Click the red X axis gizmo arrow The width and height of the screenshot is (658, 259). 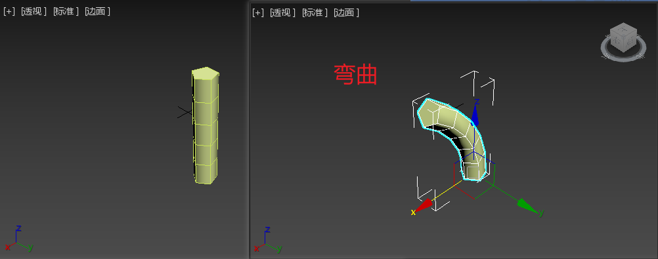coord(424,205)
